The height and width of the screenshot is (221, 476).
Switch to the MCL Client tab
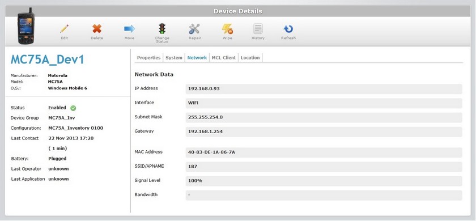224,58
